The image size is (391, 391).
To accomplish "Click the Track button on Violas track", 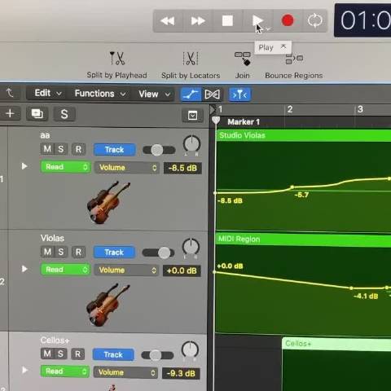I will (114, 253).
